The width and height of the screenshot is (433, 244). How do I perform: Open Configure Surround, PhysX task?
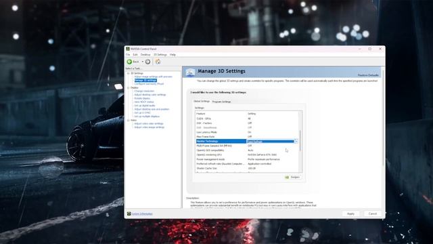149,84
